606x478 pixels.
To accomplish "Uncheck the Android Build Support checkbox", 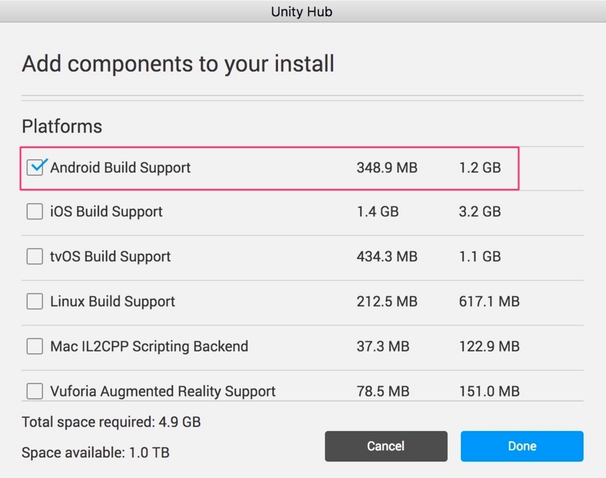I will [35, 167].
